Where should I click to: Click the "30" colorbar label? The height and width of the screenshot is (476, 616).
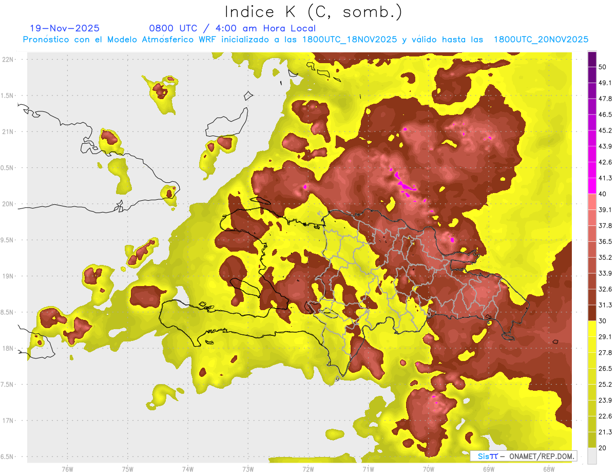pos(603,321)
